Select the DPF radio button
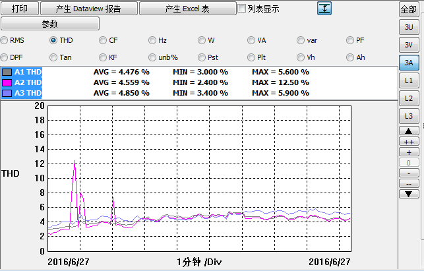The image size is (424, 271). click(x=4, y=57)
